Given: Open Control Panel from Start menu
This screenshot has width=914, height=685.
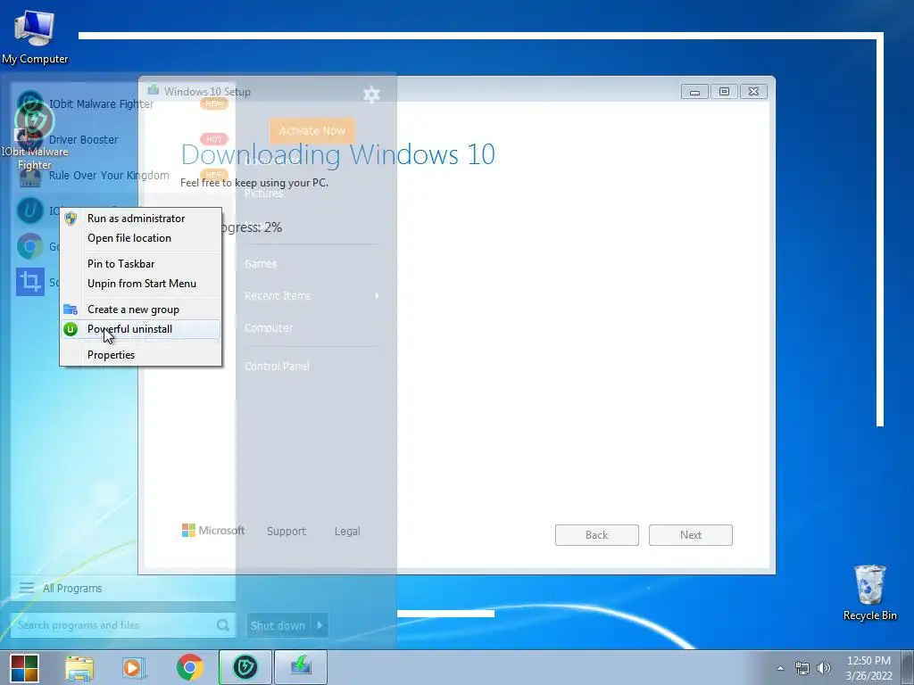Looking at the screenshot, I should pos(277,367).
